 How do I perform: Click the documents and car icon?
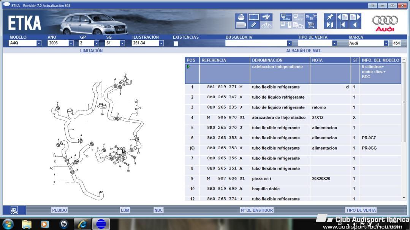click(298, 25)
